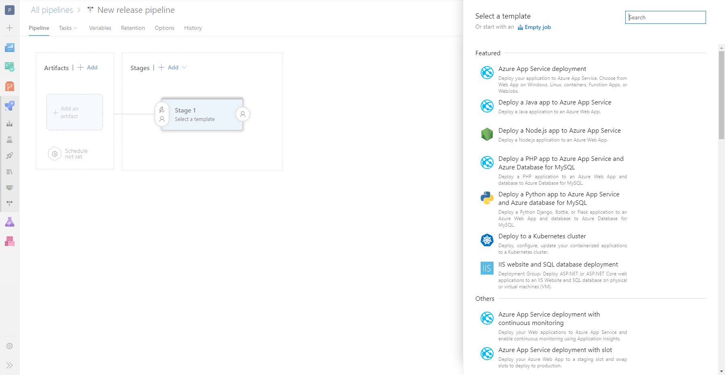Click the Add an artifact box

click(x=75, y=112)
